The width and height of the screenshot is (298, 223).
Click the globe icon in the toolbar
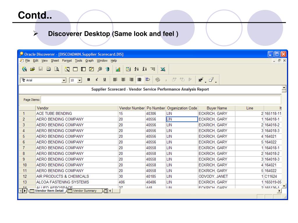point(108,69)
